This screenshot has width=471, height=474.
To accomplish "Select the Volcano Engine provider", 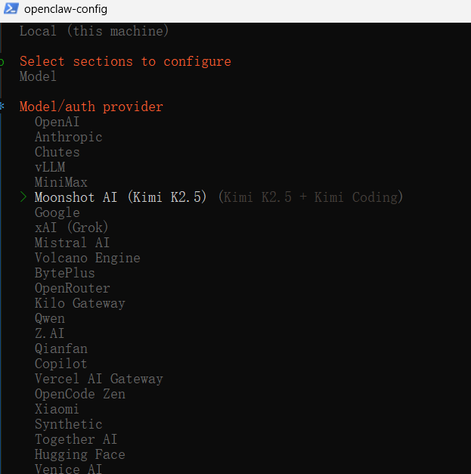I will [87, 258].
